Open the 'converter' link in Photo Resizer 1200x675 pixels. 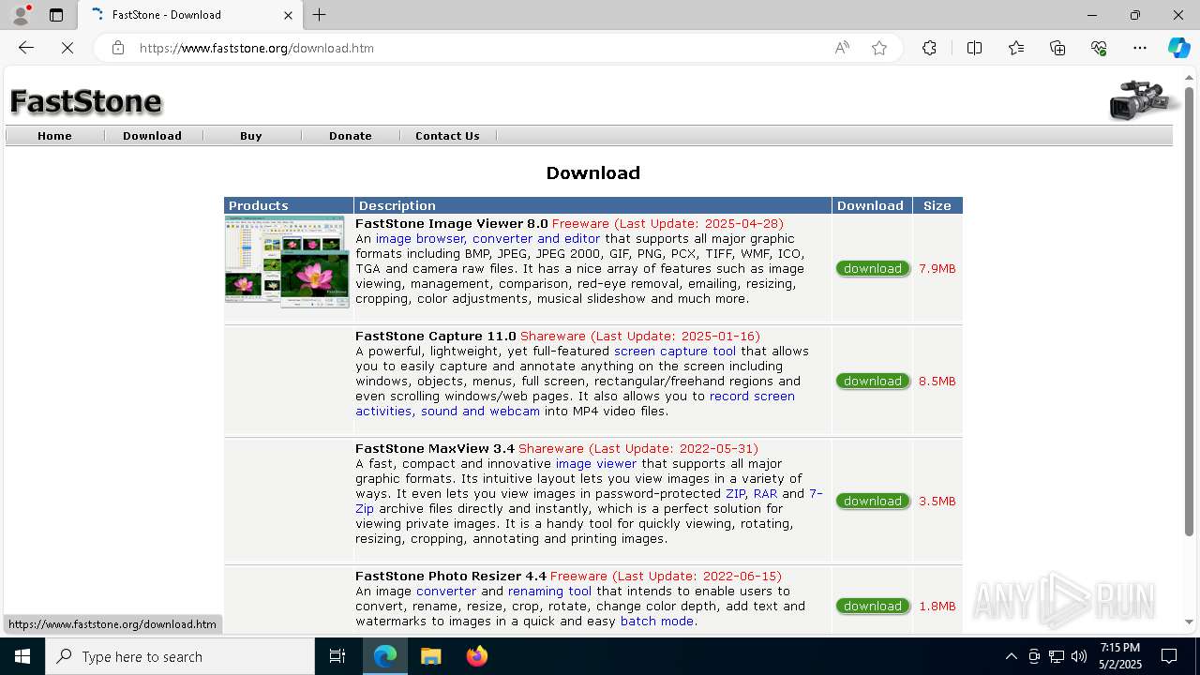click(x=446, y=592)
